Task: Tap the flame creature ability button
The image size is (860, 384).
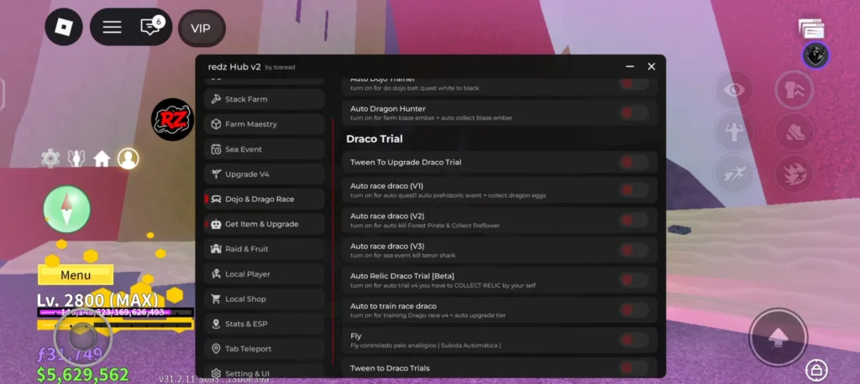Action: coord(794,174)
